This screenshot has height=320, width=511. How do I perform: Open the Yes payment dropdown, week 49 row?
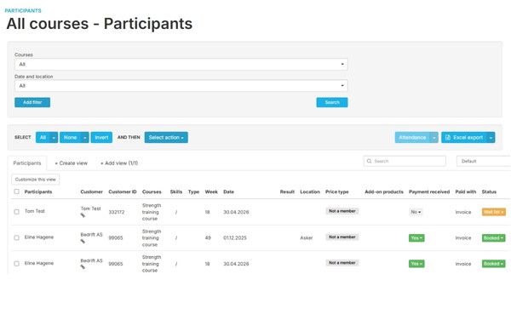point(416,238)
